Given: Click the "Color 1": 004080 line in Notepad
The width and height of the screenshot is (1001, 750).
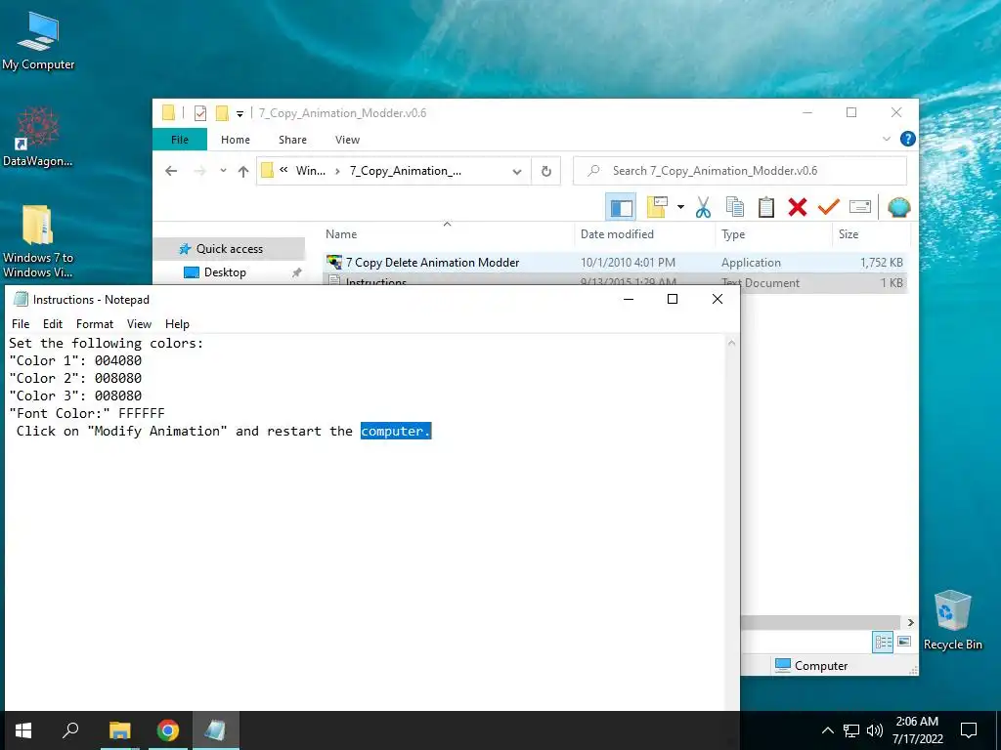Looking at the screenshot, I should pos(75,361).
